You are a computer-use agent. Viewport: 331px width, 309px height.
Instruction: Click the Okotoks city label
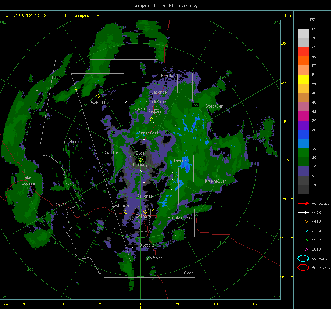coord(147,245)
